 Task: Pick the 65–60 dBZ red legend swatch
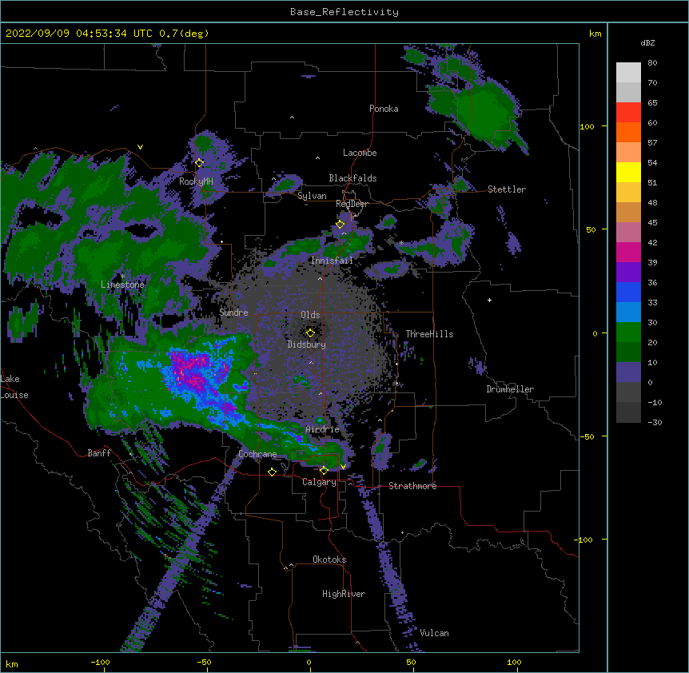(628, 113)
